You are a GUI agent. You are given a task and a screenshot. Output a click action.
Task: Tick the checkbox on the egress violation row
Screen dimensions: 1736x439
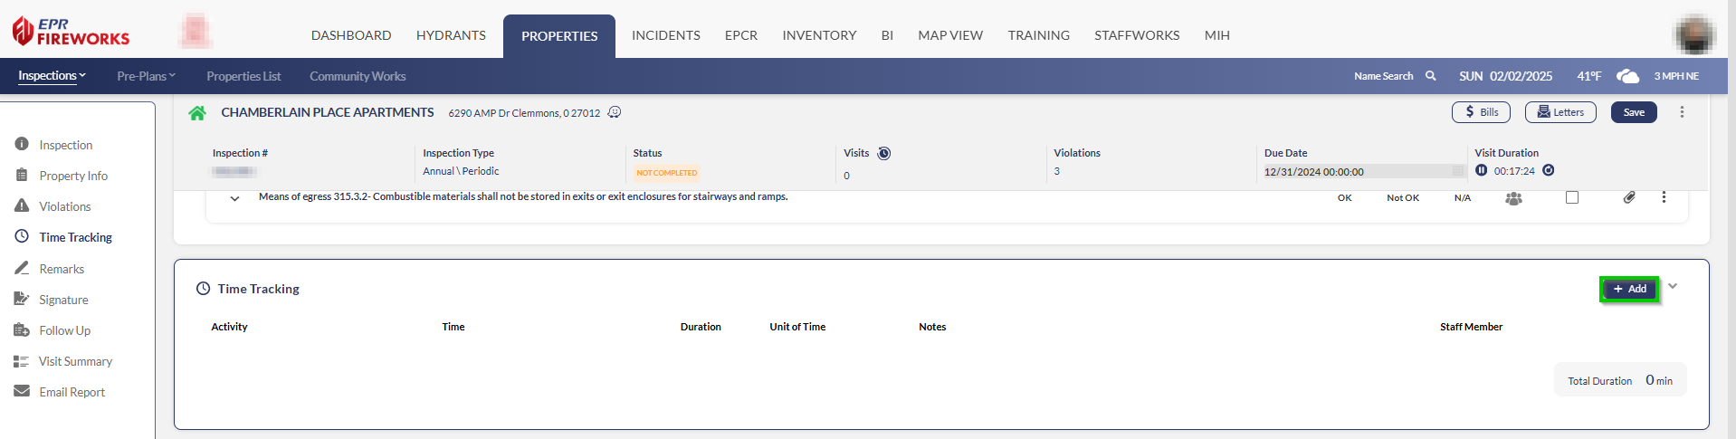[1572, 197]
